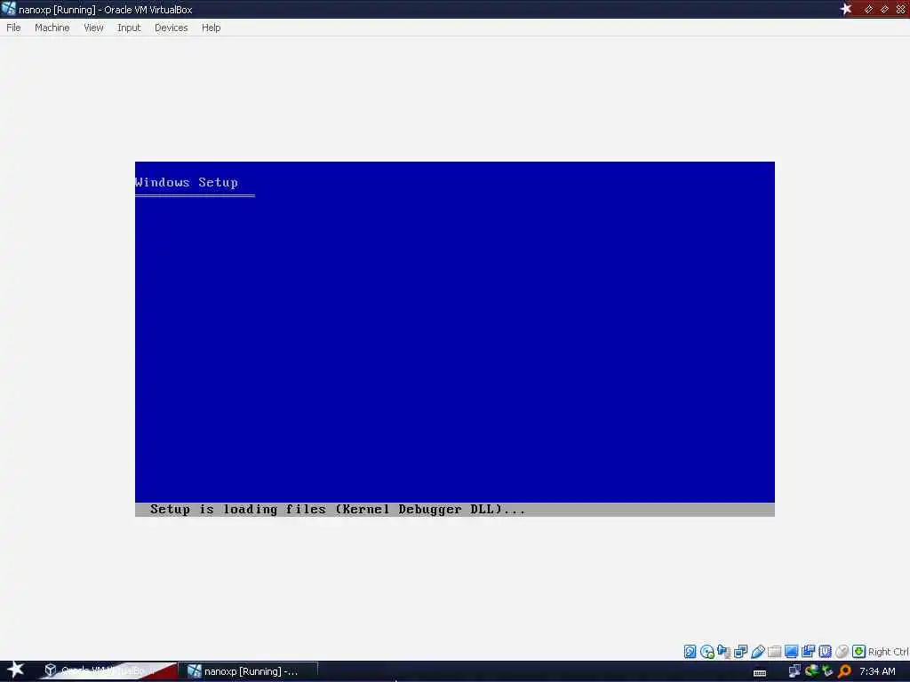Viewport: 910px width, 682px height.
Task: Click the recording indicator icon
Action: pyautogui.click(x=808, y=651)
